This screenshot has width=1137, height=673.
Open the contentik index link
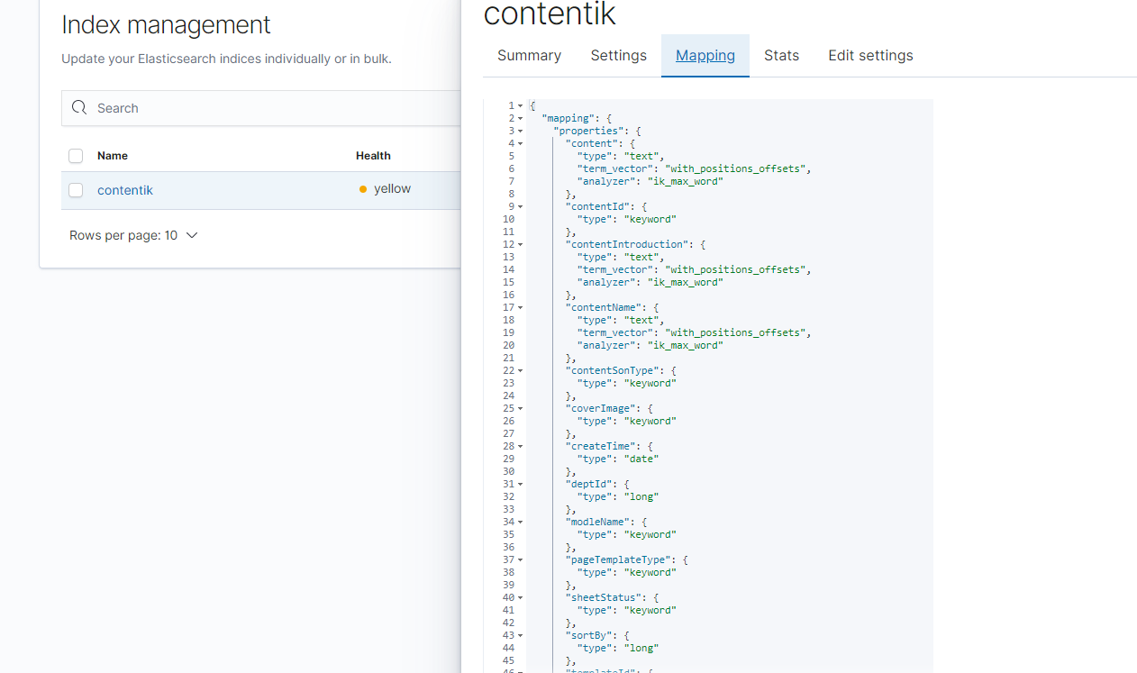coord(125,190)
